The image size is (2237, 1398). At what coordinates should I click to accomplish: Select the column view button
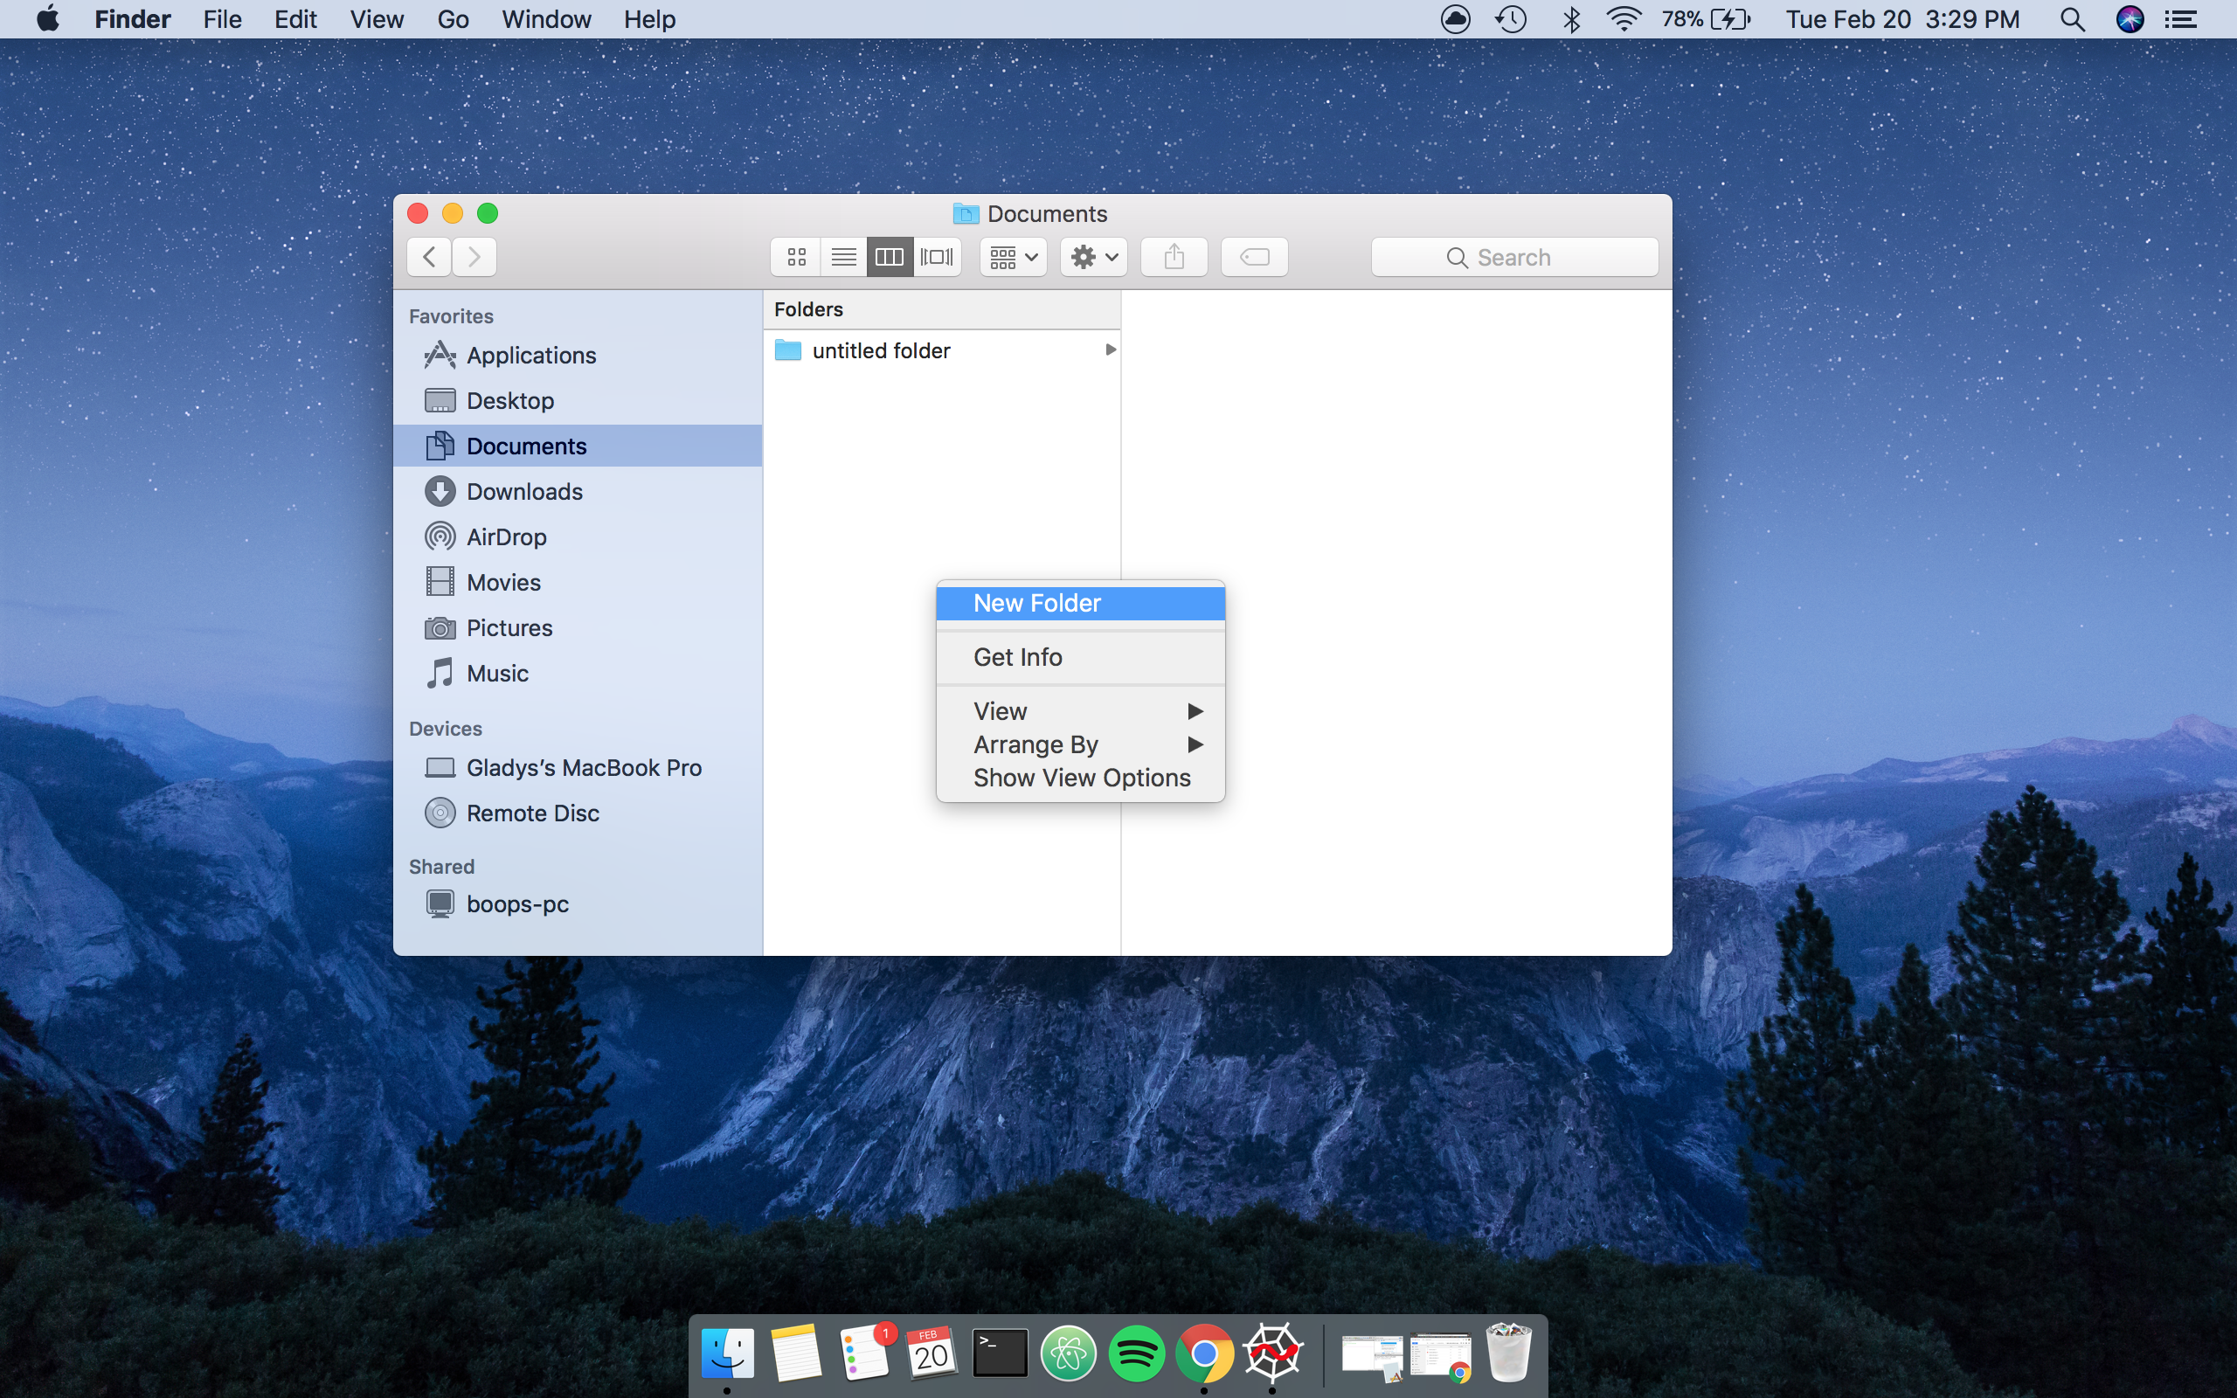tap(890, 257)
